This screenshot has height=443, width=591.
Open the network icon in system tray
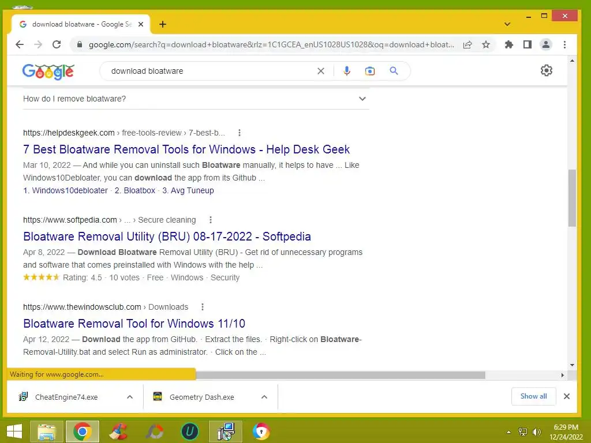(x=523, y=431)
